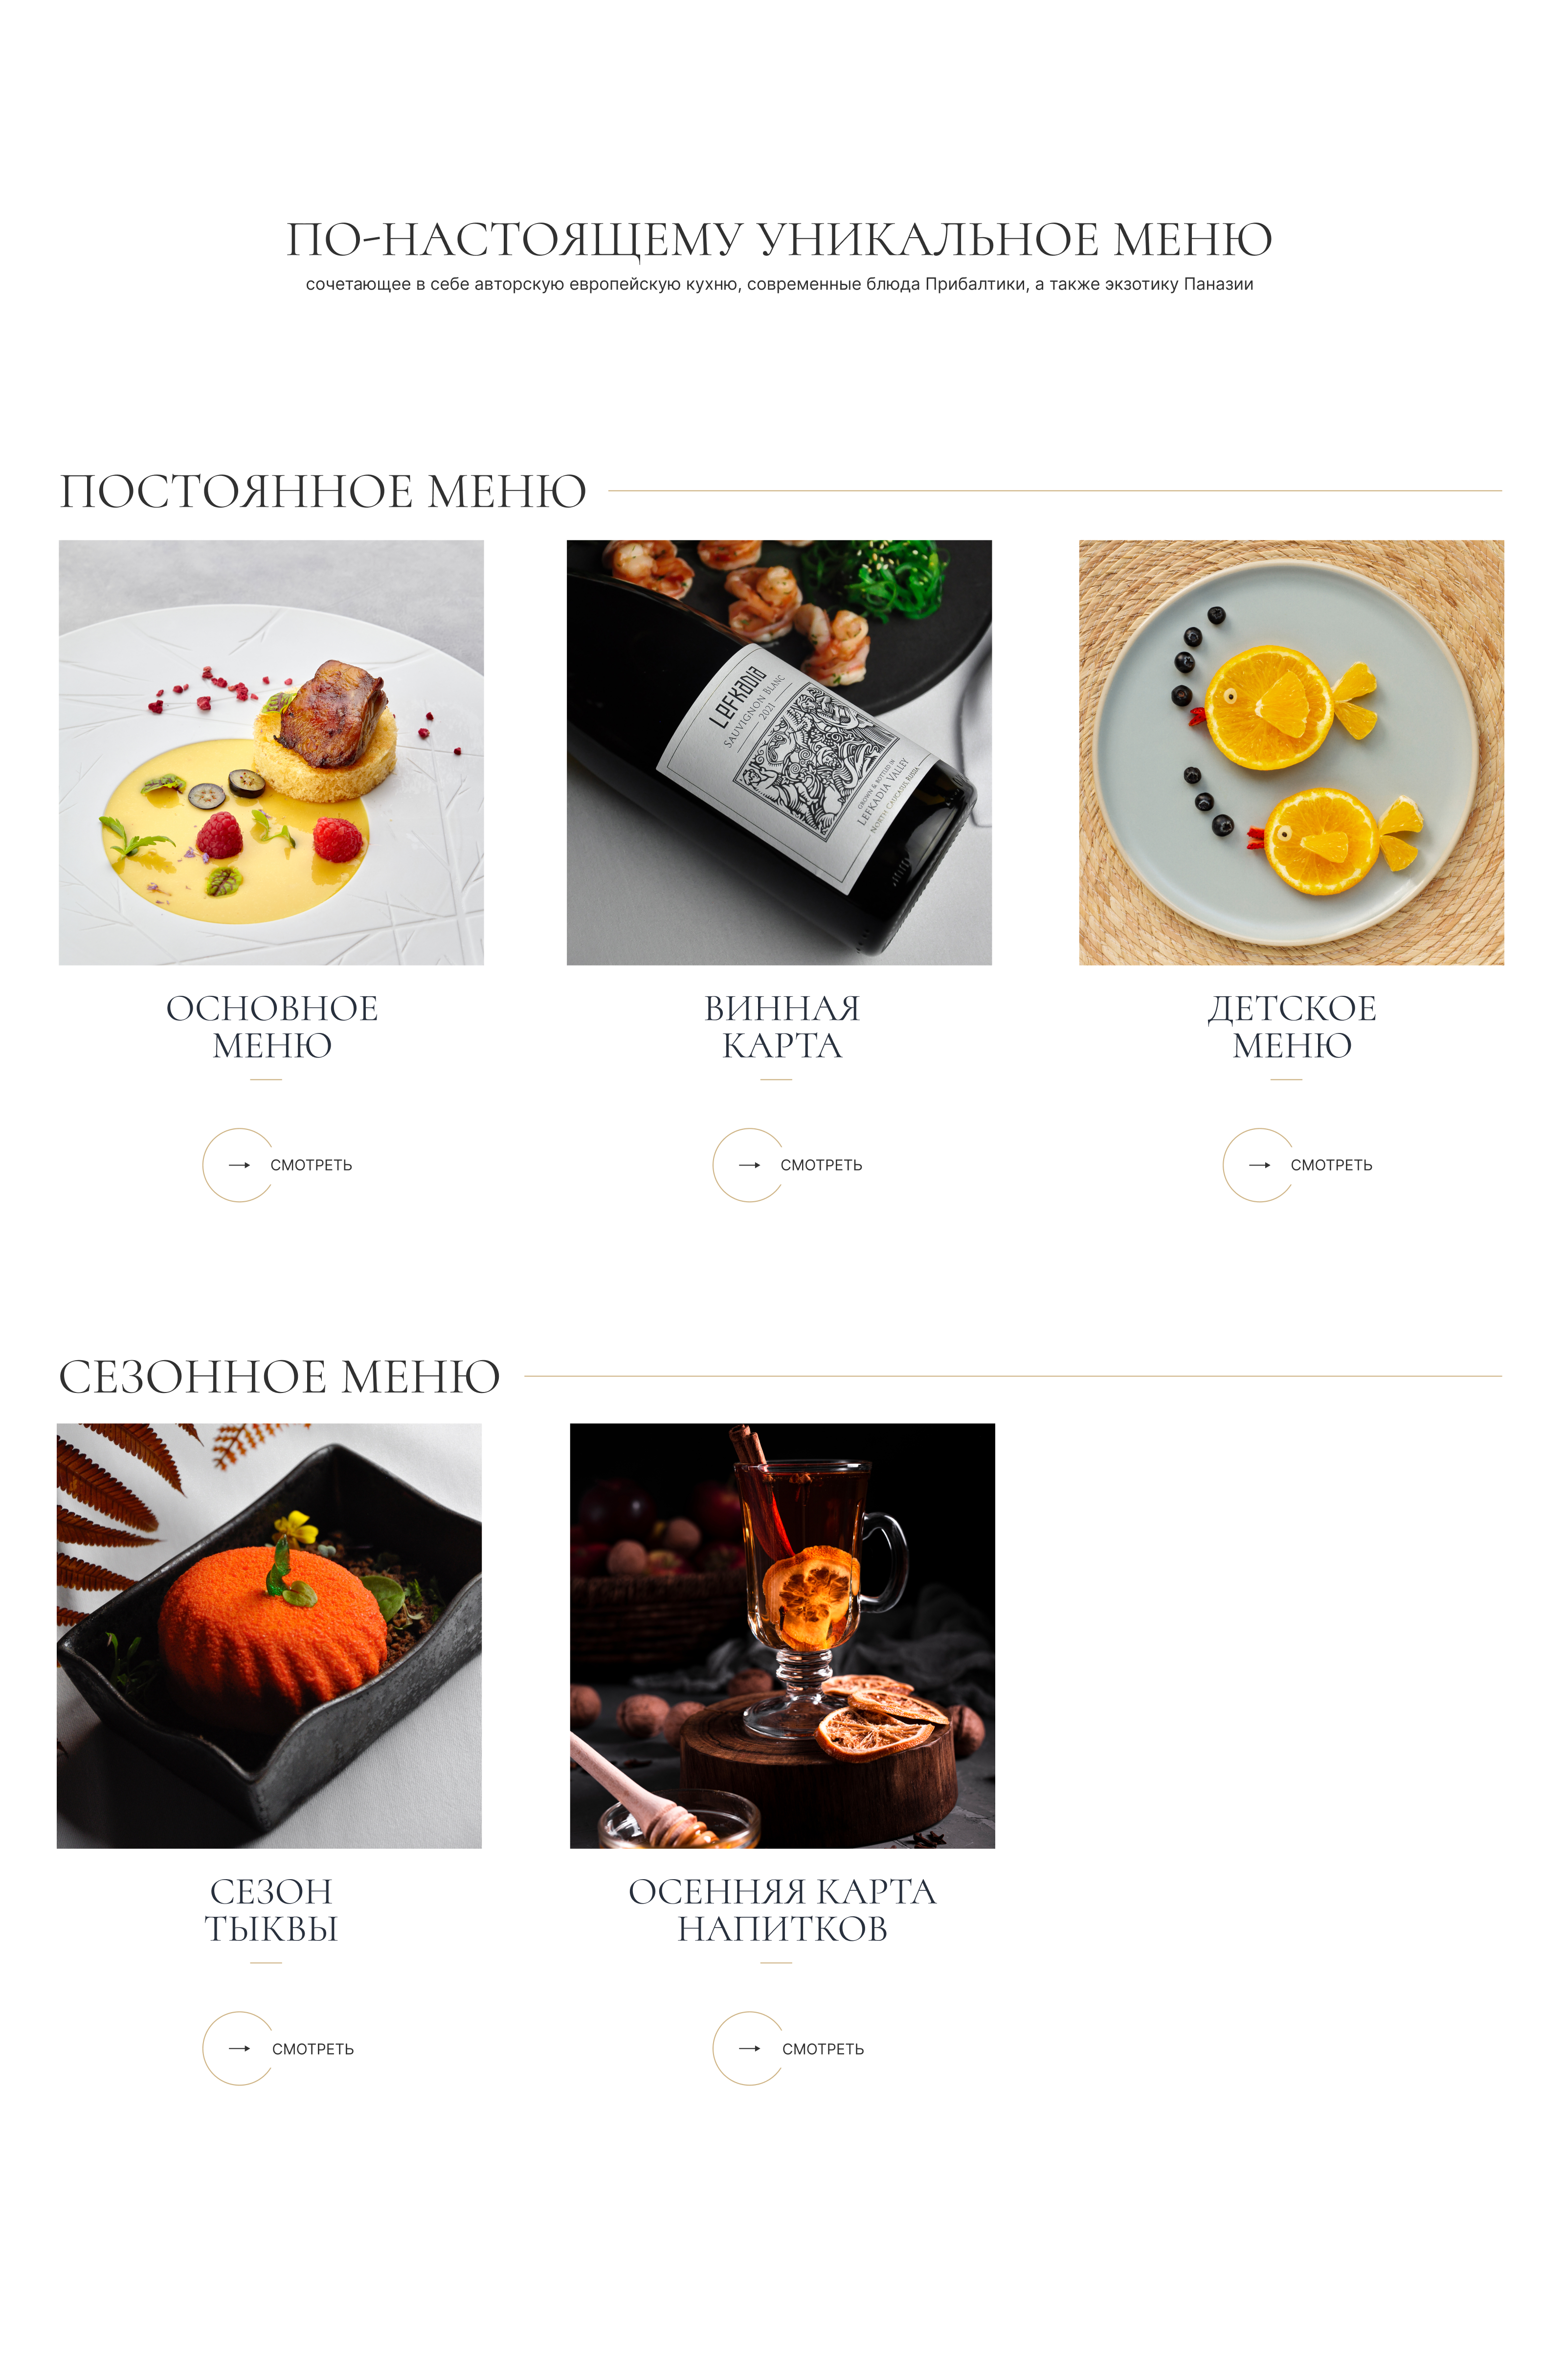Click the Основное меню title

272,1026
